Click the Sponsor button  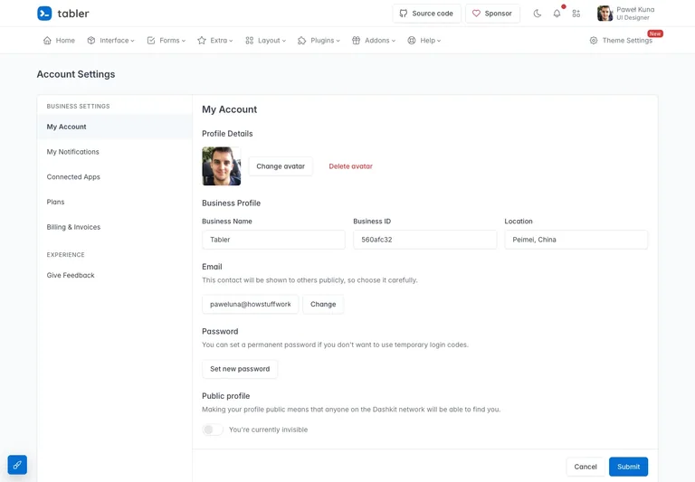(492, 14)
